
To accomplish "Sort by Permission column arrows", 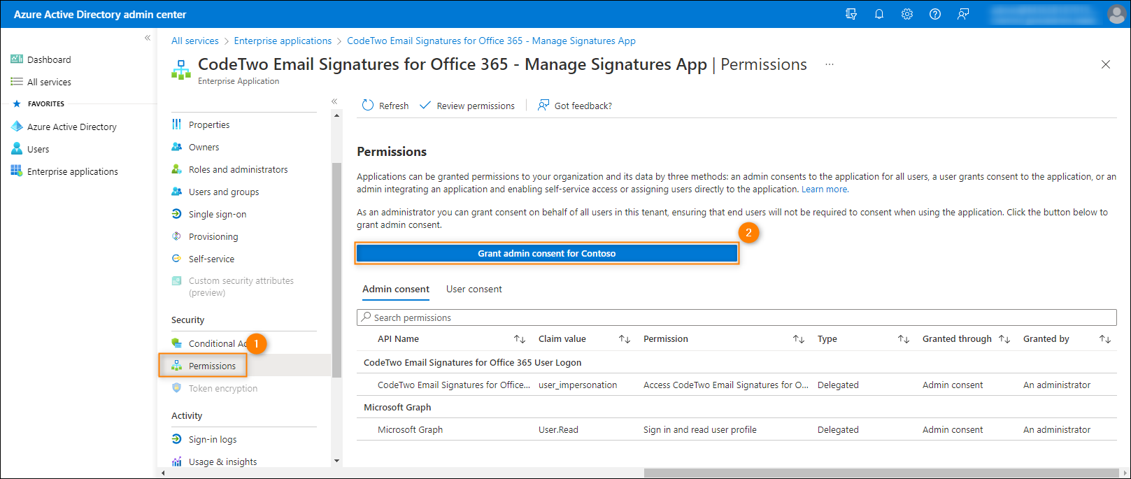I will point(799,339).
